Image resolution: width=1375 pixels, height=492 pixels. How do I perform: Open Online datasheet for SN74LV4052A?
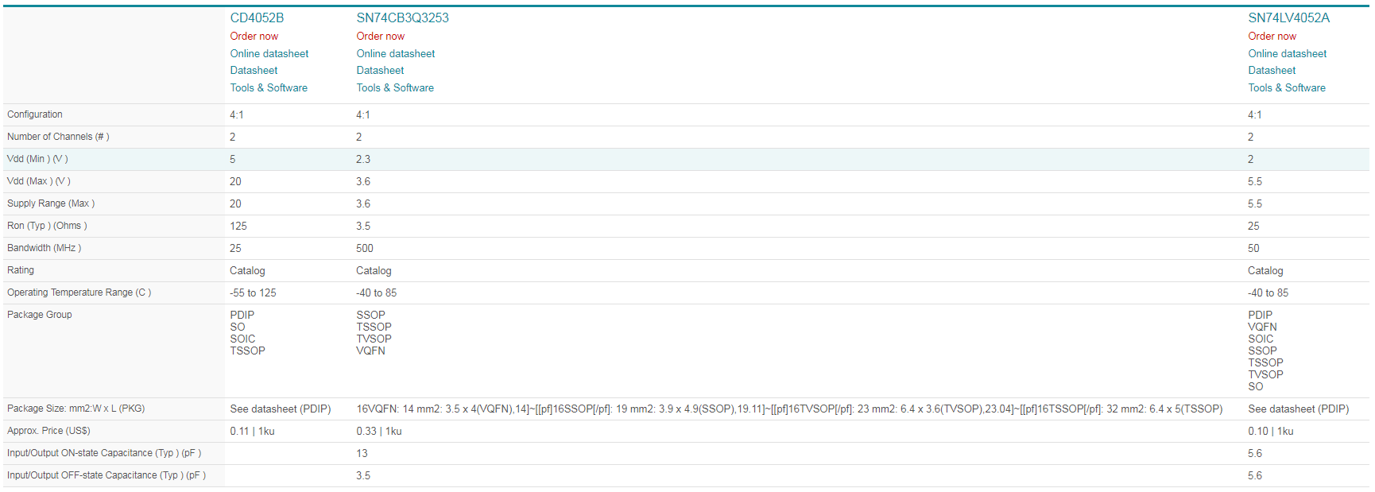click(x=1288, y=53)
